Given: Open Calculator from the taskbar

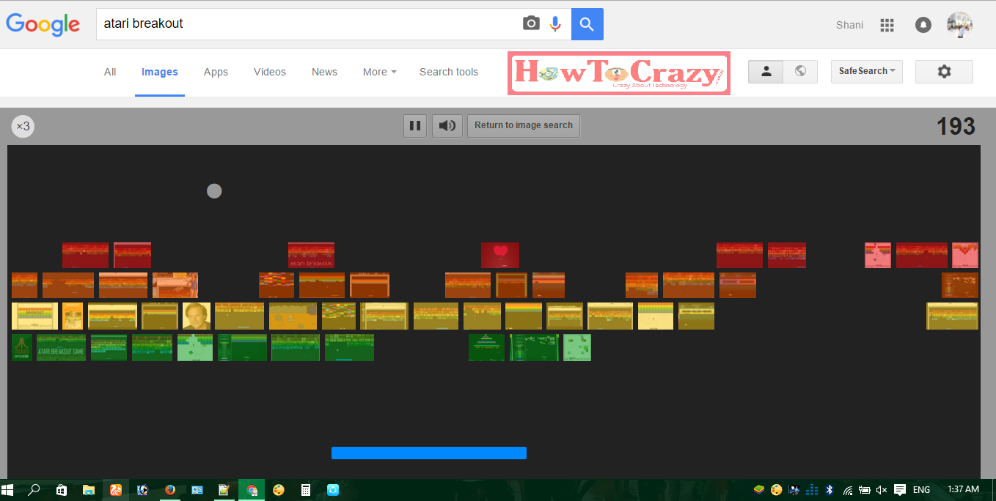Looking at the screenshot, I should point(306,490).
